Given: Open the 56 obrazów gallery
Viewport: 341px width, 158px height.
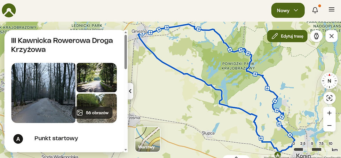Looking at the screenshot, I should pyautogui.click(x=93, y=113).
